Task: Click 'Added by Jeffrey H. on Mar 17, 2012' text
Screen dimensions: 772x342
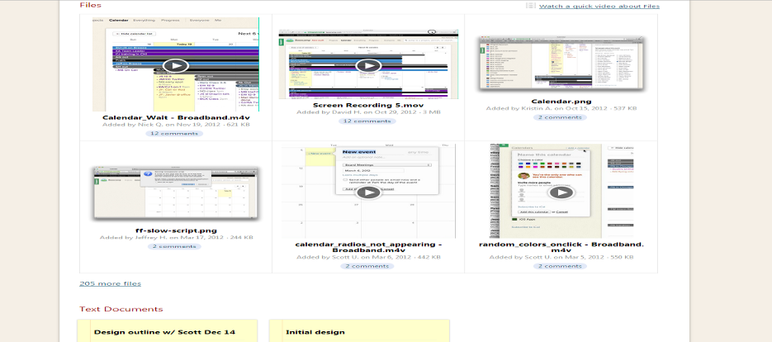Action: click(162, 237)
